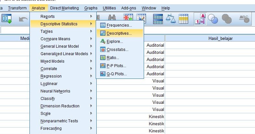Open Frequencies from Descriptive Statistics submenu
This screenshot has width=255, height=134.
[x=119, y=25]
